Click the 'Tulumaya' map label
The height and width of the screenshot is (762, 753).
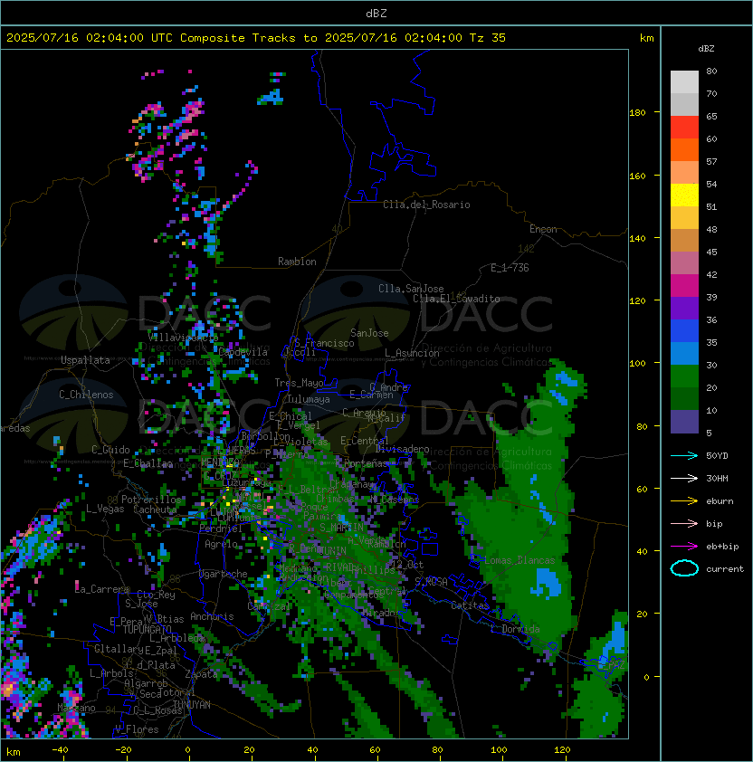click(309, 399)
